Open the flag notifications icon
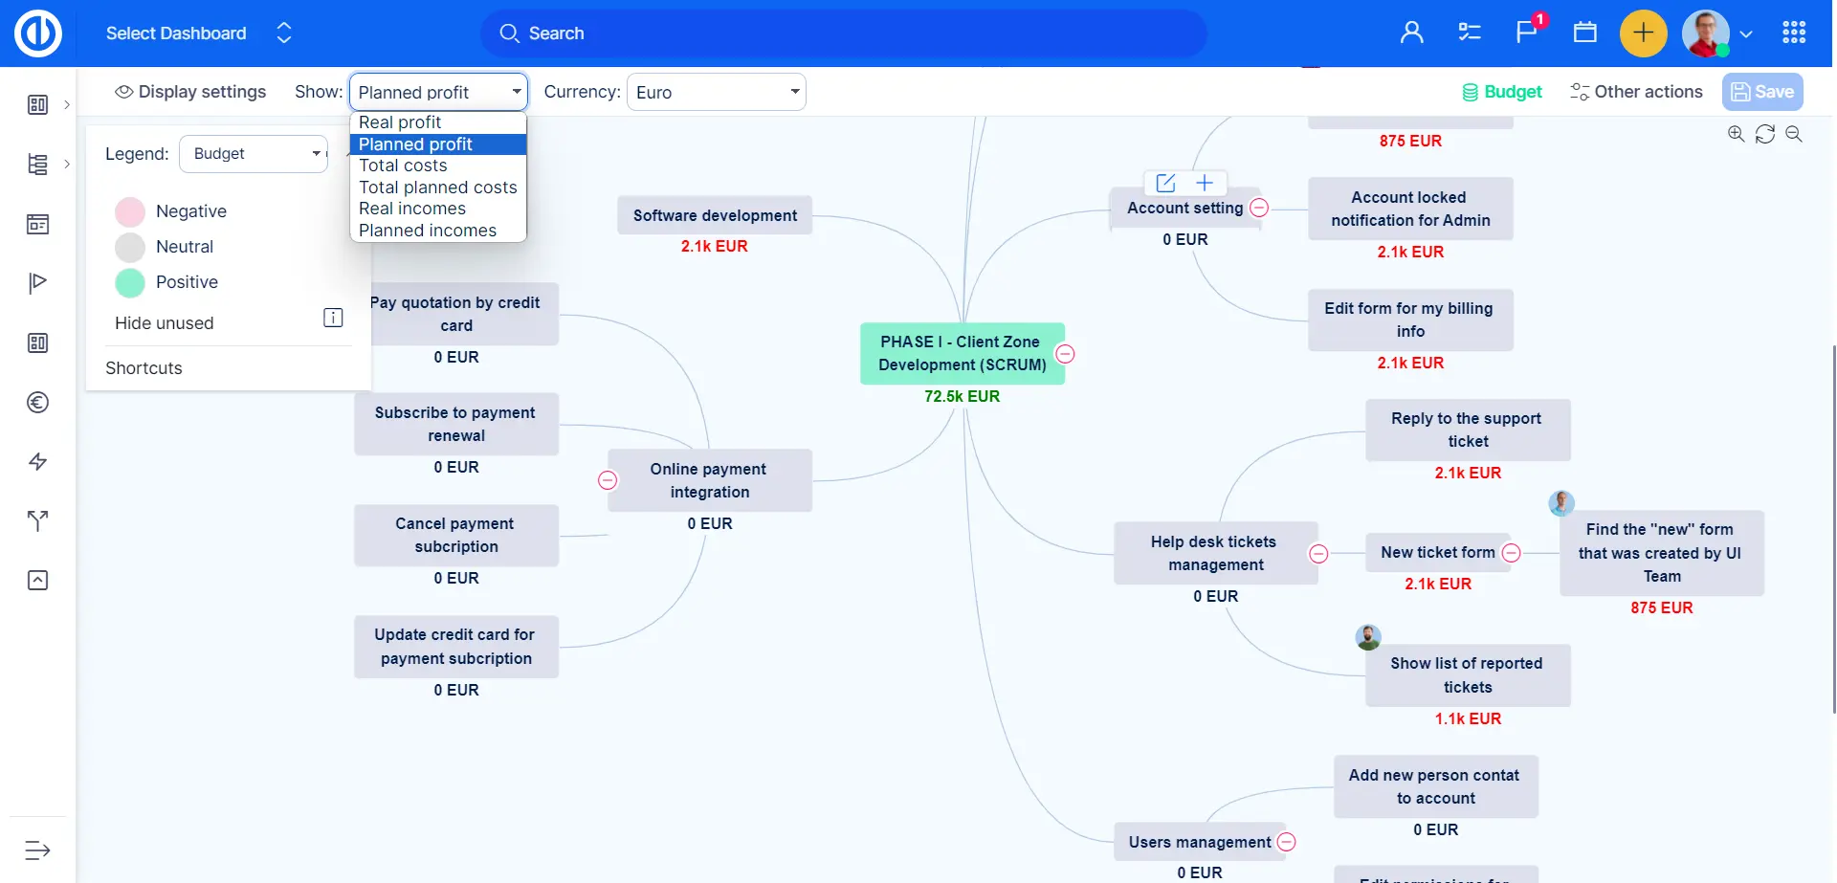Image resolution: width=1837 pixels, height=883 pixels. [x=1526, y=33]
